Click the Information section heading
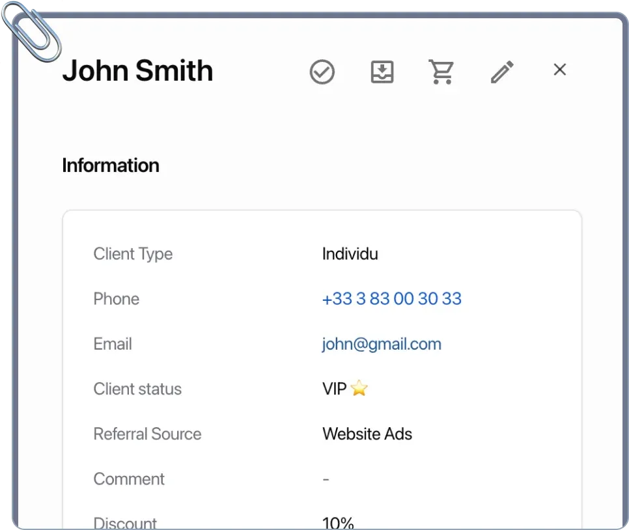The height and width of the screenshot is (530, 629). 111,165
